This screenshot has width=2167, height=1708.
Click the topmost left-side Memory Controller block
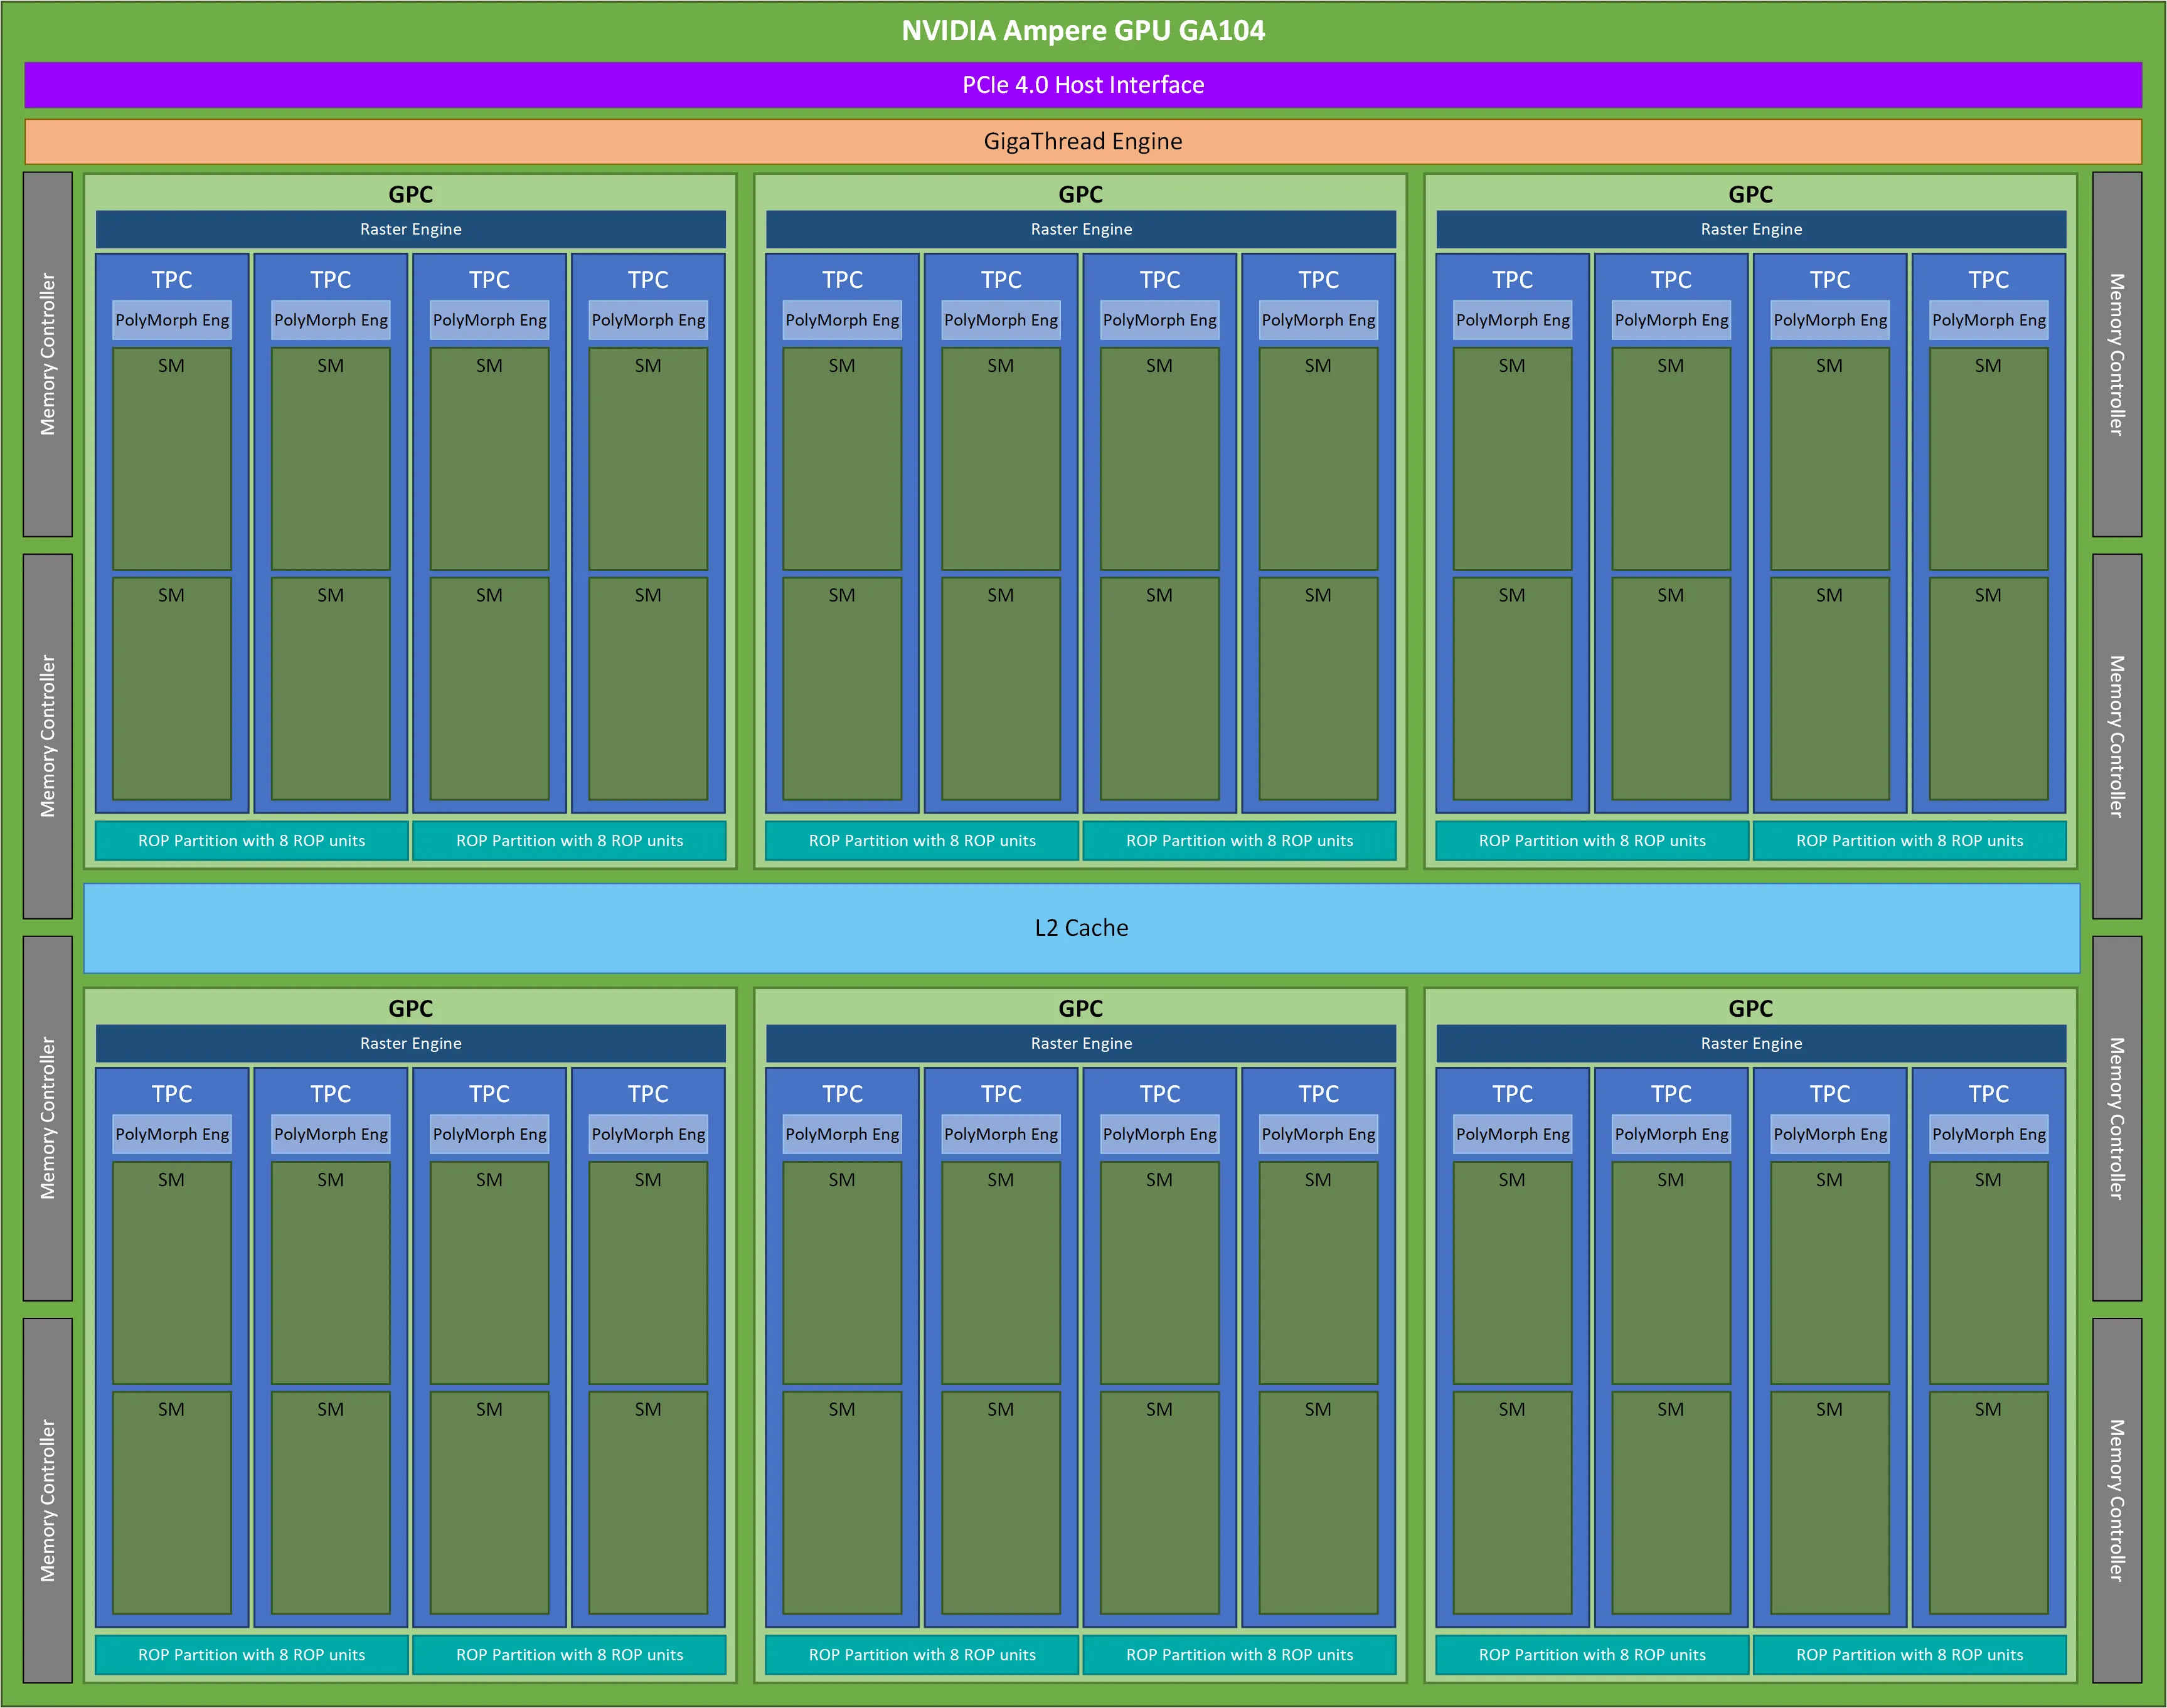pyautogui.click(x=48, y=354)
